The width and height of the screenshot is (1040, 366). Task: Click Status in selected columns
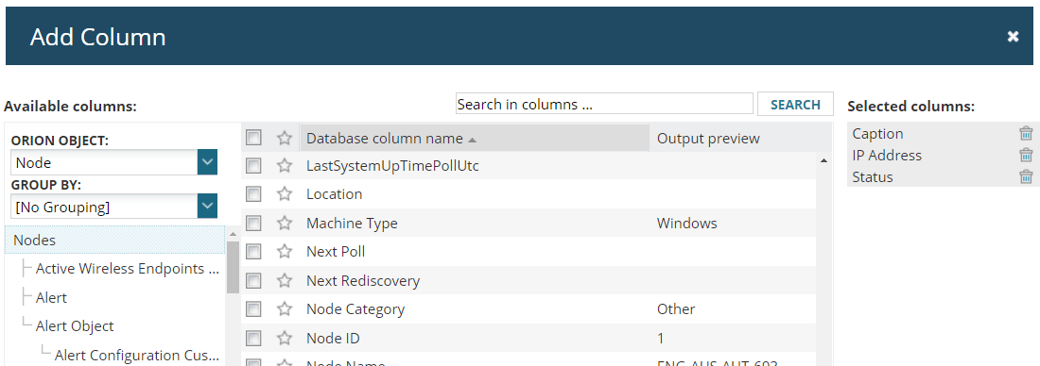click(x=873, y=176)
